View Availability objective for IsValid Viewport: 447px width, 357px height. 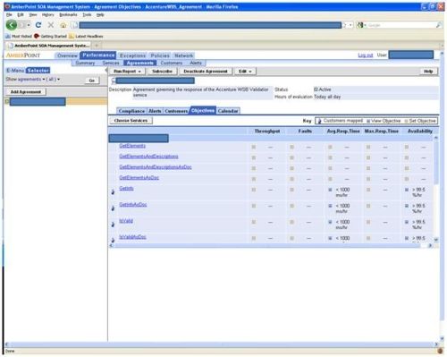click(407, 222)
